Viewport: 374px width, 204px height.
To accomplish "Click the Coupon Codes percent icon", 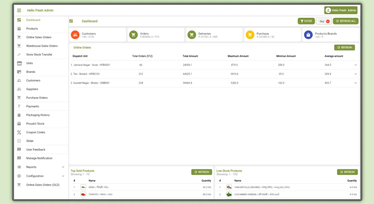I will tap(19, 132).
